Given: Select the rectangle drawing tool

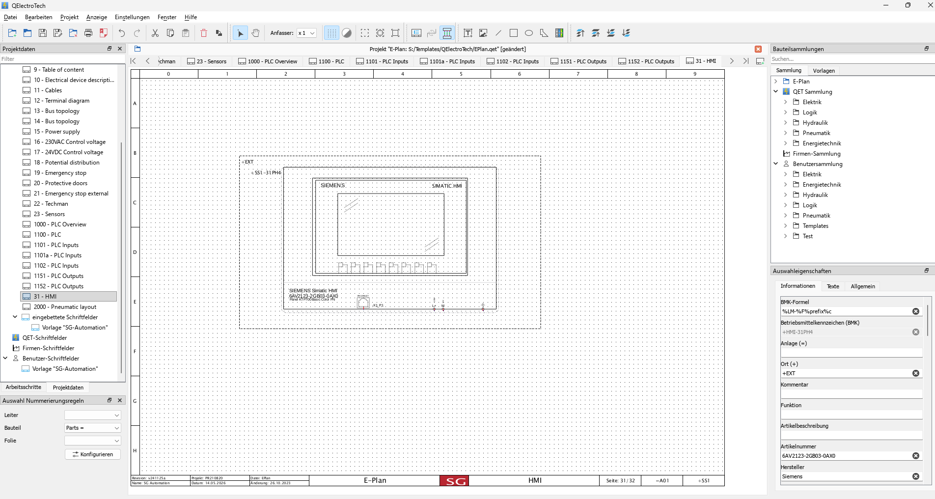Looking at the screenshot, I should pos(514,33).
